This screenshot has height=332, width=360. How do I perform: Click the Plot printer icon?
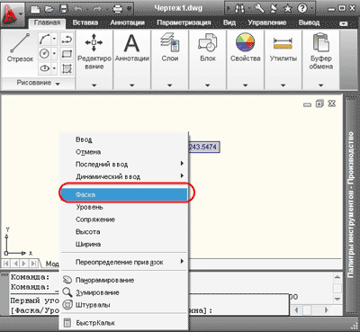tap(117, 9)
